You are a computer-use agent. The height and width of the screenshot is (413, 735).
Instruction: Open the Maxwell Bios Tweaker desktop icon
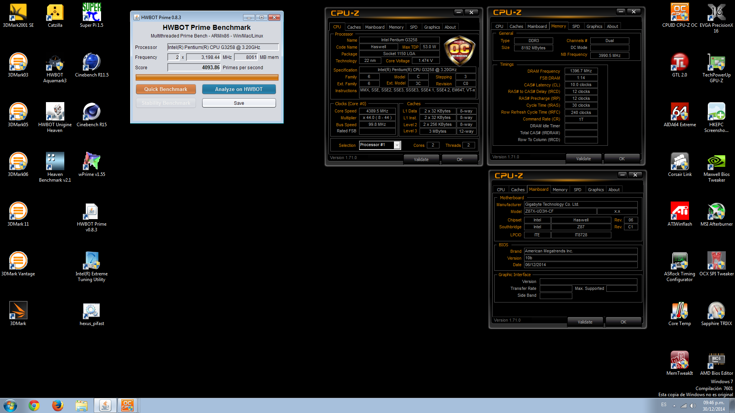716,167
